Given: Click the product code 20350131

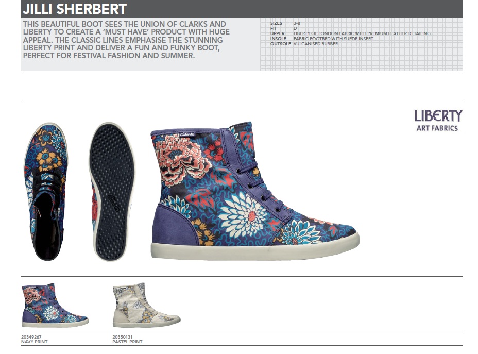Looking at the screenshot, I should coord(123,337).
